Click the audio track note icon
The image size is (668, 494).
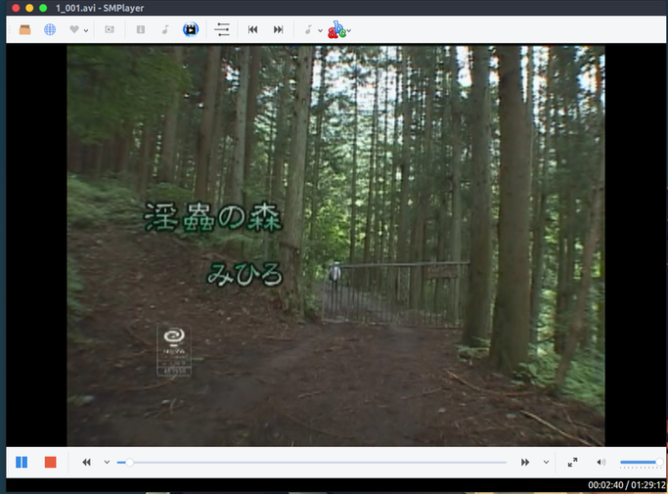pyautogui.click(x=308, y=29)
